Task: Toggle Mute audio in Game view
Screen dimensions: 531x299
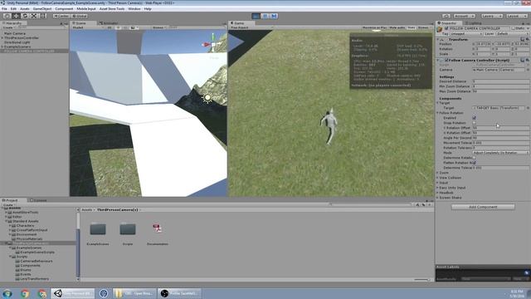Action: coord(397,27)
